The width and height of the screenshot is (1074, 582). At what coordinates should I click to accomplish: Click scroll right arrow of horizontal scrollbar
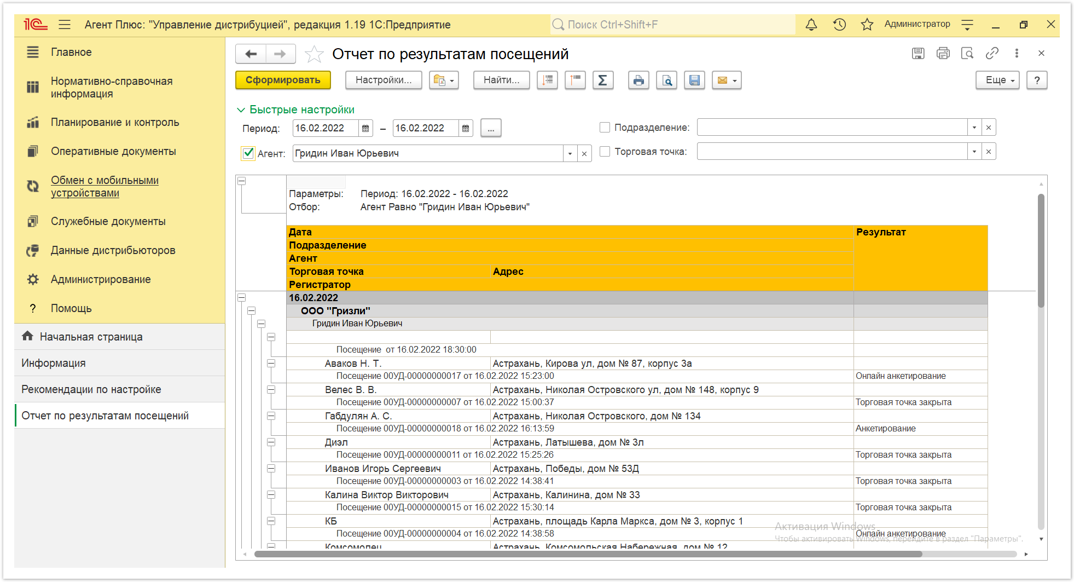click(1026, 554)
